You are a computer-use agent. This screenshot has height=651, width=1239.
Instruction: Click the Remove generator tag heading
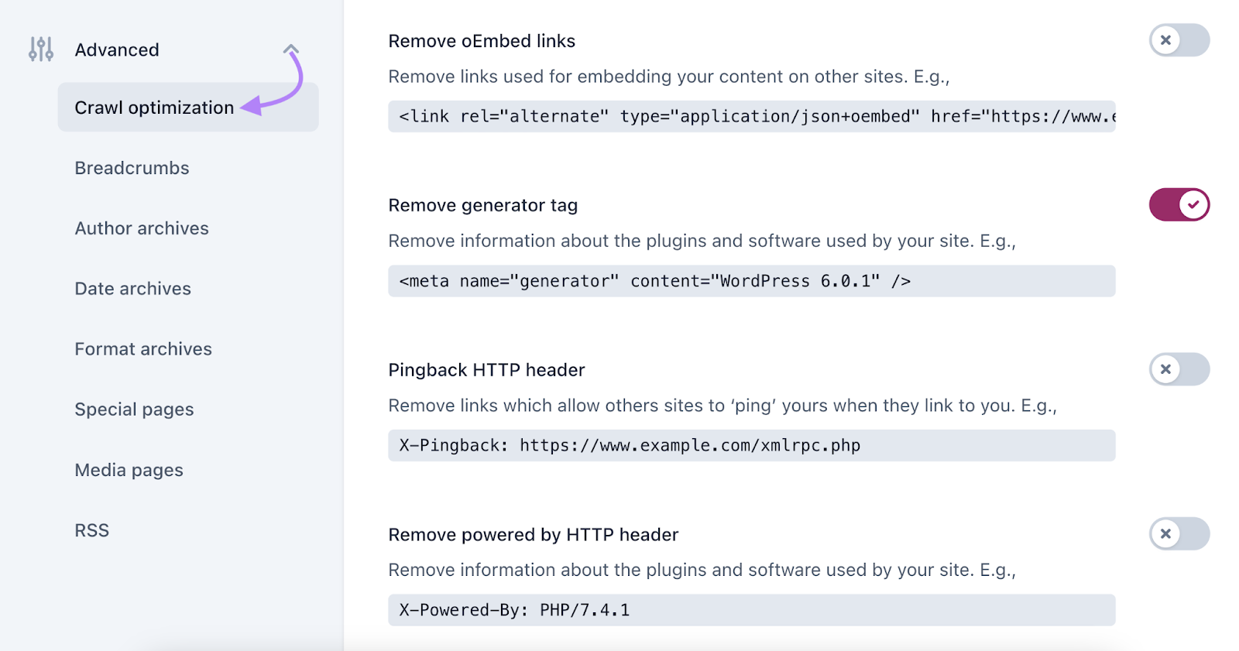point(482,205)
